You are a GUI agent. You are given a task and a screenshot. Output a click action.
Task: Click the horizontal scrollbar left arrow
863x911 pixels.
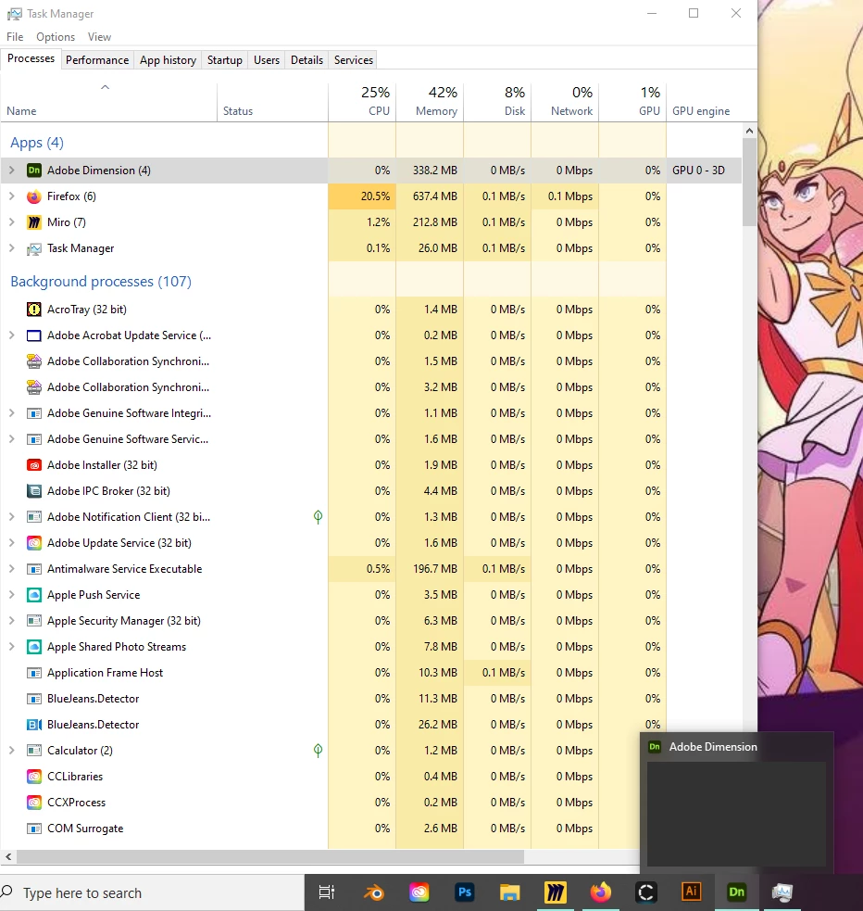pos(8,856)
